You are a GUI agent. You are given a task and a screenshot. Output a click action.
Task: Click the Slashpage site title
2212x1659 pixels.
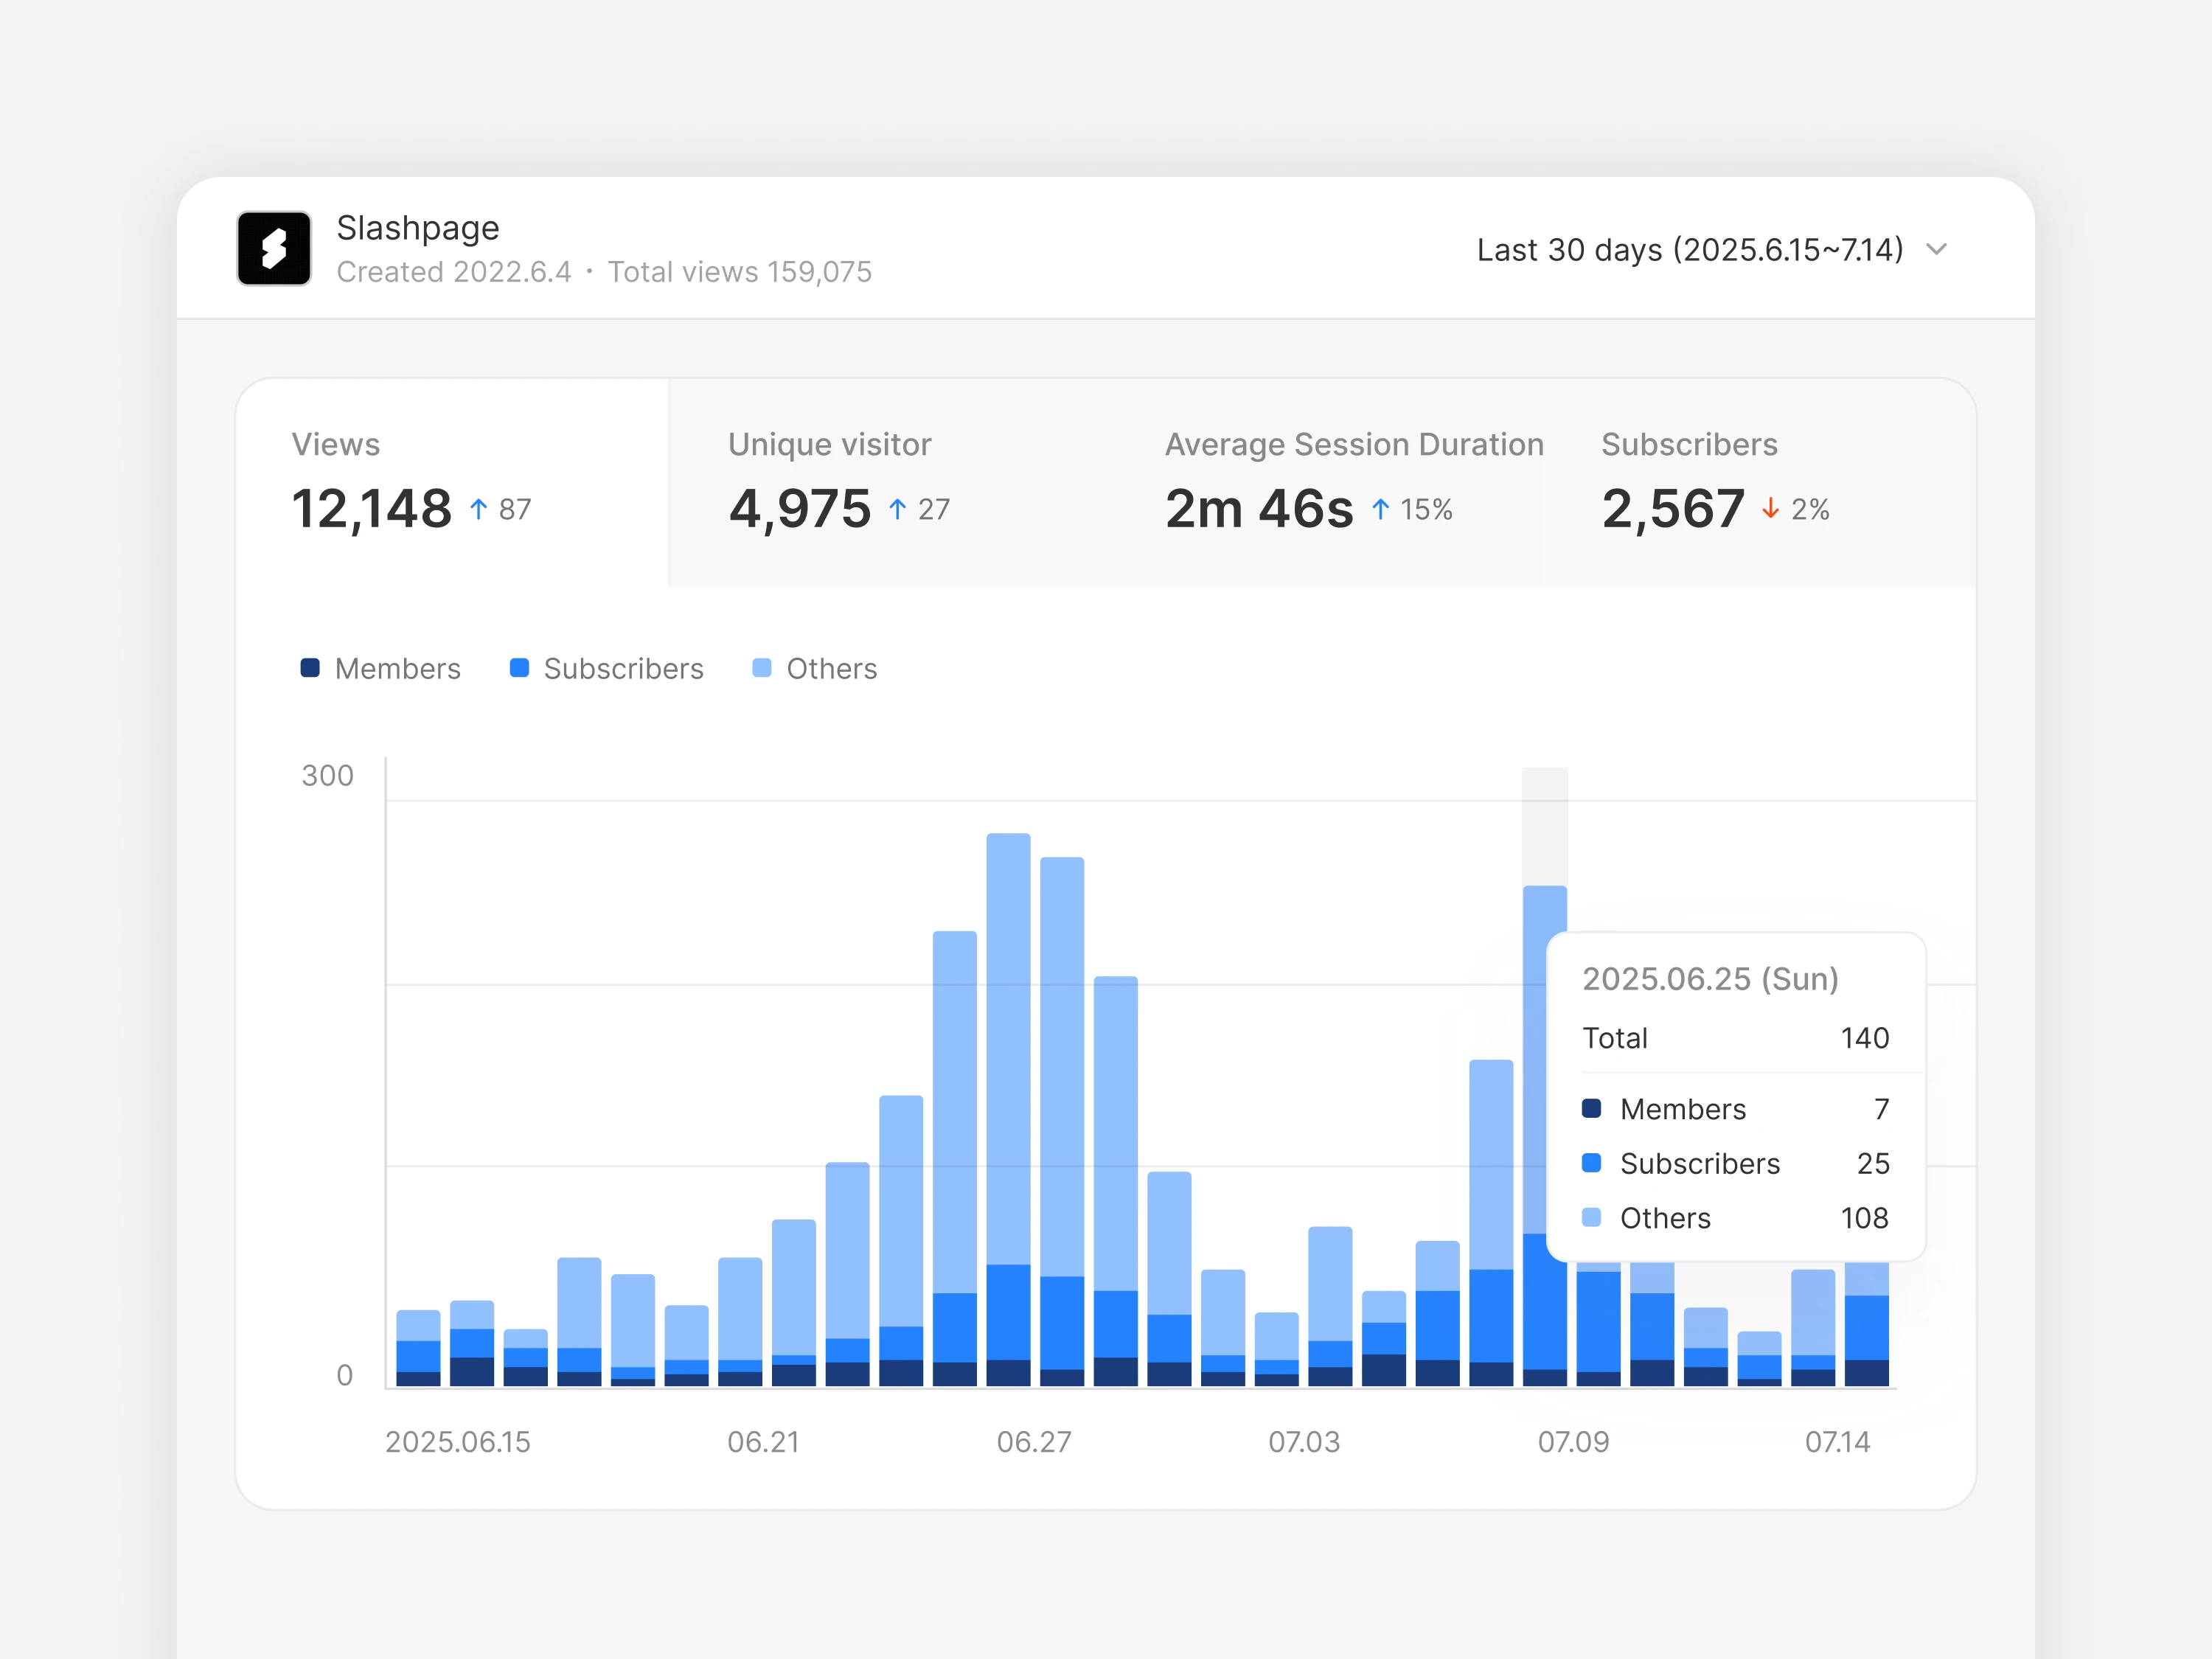[417, 228]
